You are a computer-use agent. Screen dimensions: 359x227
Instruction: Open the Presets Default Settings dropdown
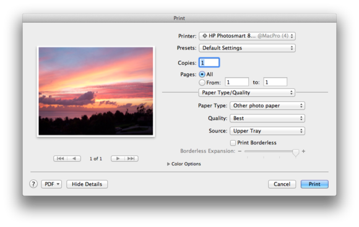click(x=247, y=48)
